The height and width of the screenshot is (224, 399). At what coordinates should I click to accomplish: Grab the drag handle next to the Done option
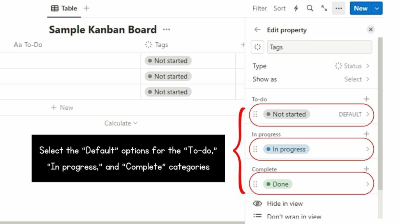[256, 184]
